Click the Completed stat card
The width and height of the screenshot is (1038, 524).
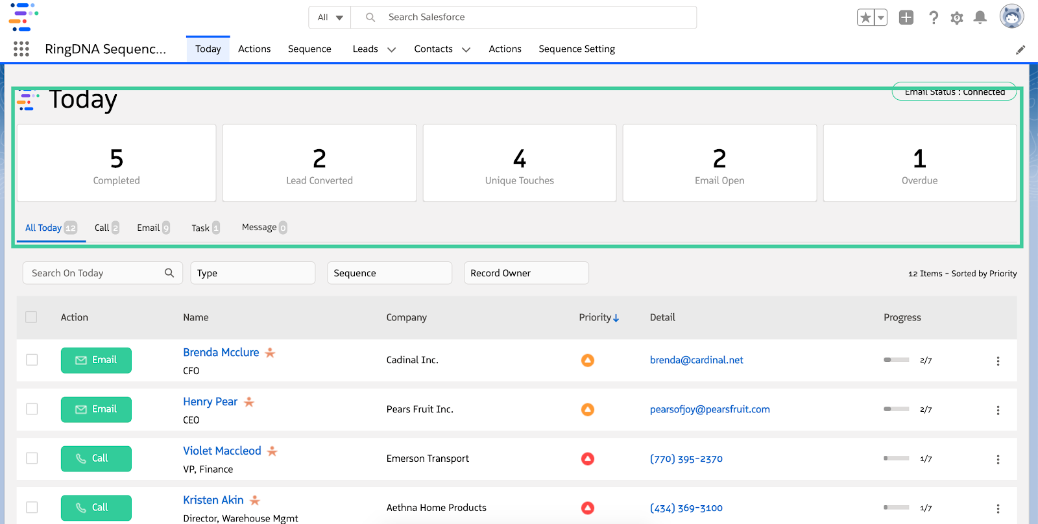[117, 163]
